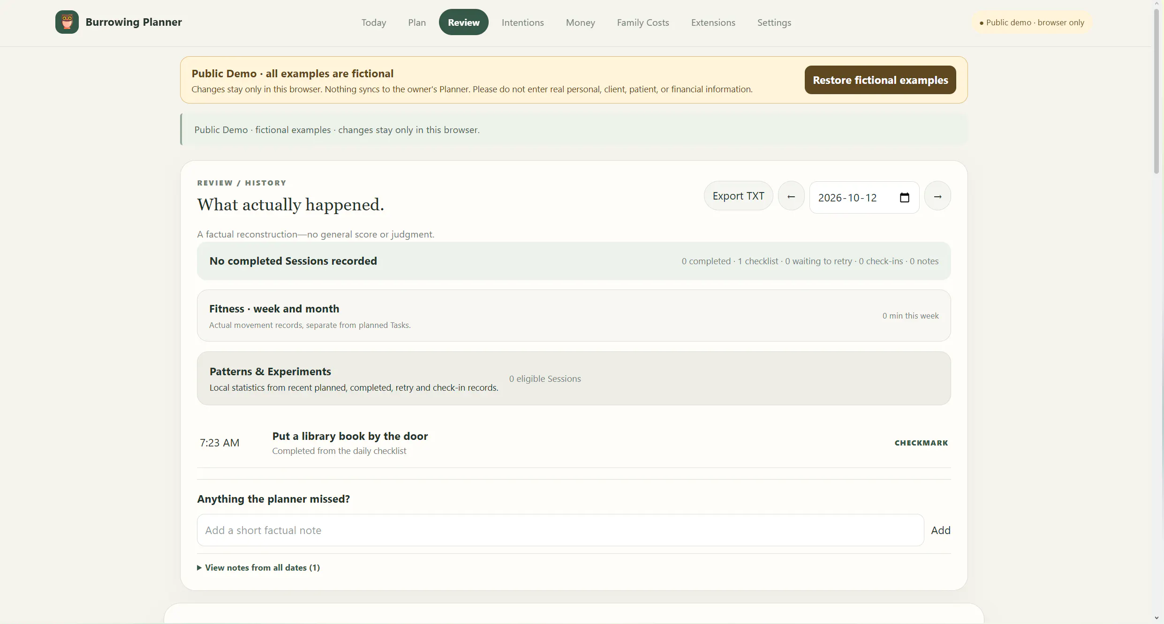
Task: Click Public Demo all examples are fictional heading
Action: tap(293, 74)
